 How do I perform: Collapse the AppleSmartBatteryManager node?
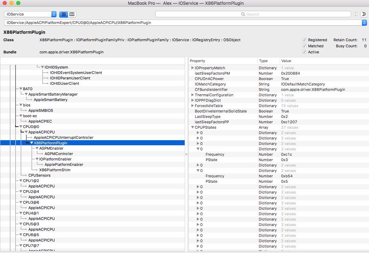point(26,94)
